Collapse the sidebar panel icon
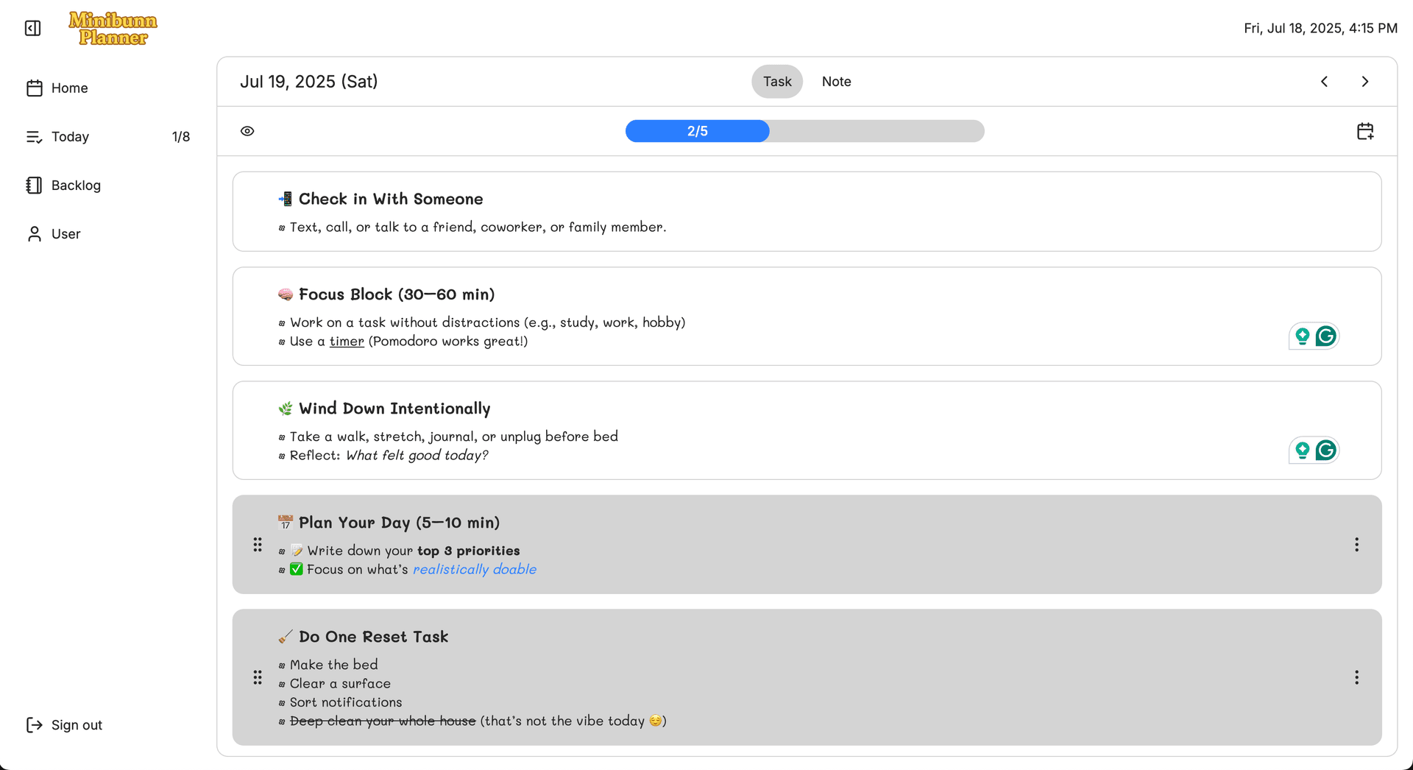Image resolution: width=1413 pixels, height=770 pixels. pos(32,28)
